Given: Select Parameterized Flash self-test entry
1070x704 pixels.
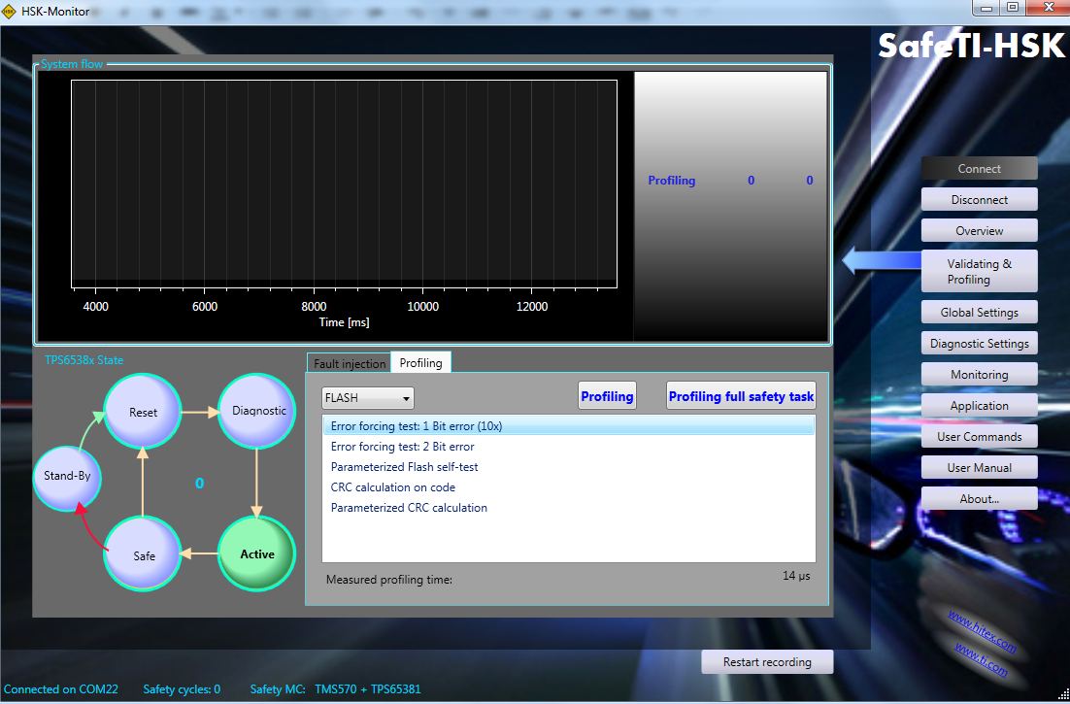Looking at the screenshot, I should (568, 467).
